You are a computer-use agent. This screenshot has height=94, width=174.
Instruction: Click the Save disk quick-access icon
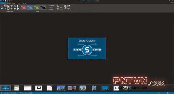click(5, 1)
